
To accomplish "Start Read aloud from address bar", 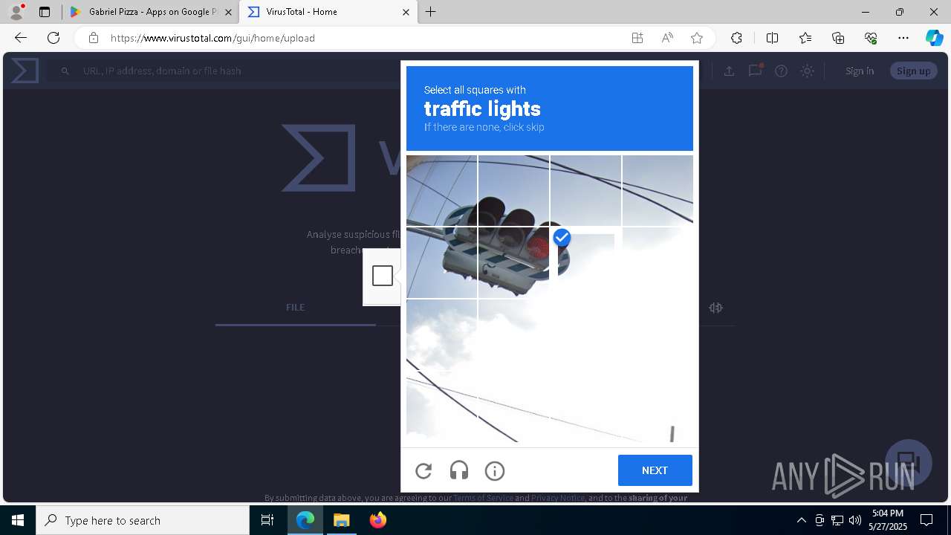I will [x=667, y=38].
